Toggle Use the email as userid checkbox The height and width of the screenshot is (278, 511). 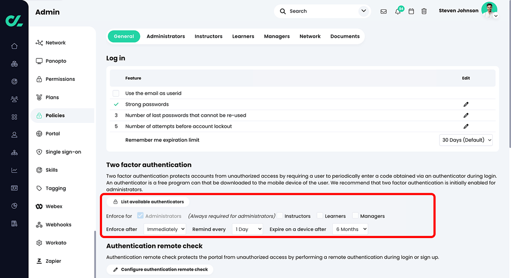click(116, 93)
